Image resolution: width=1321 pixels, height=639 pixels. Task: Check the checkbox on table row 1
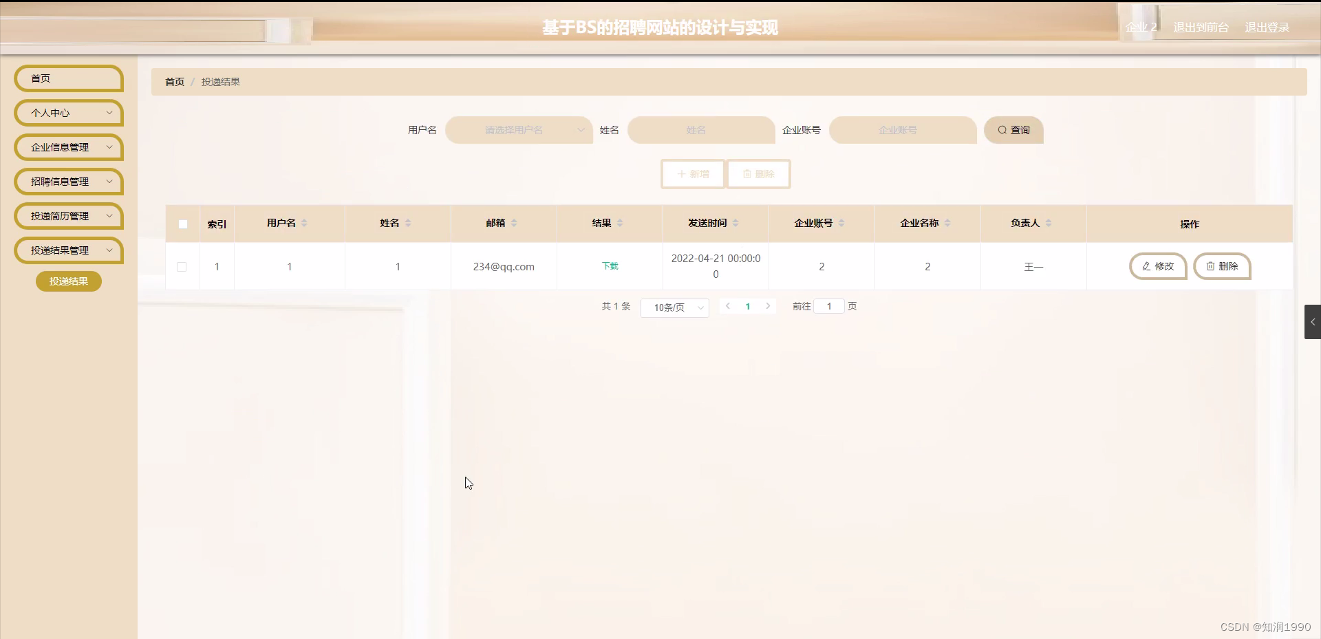point(182,268)
